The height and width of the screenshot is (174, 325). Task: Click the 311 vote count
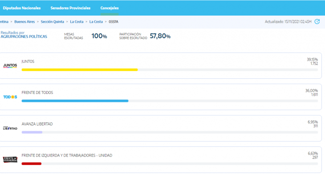[316, 126]
